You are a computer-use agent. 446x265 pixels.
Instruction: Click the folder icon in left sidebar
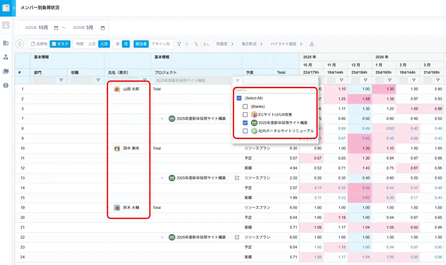[x=6, y=71]
